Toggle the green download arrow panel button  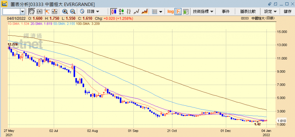(x=186, y=11)
